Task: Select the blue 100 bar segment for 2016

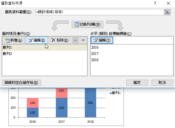Action: (x=33, y=112)
